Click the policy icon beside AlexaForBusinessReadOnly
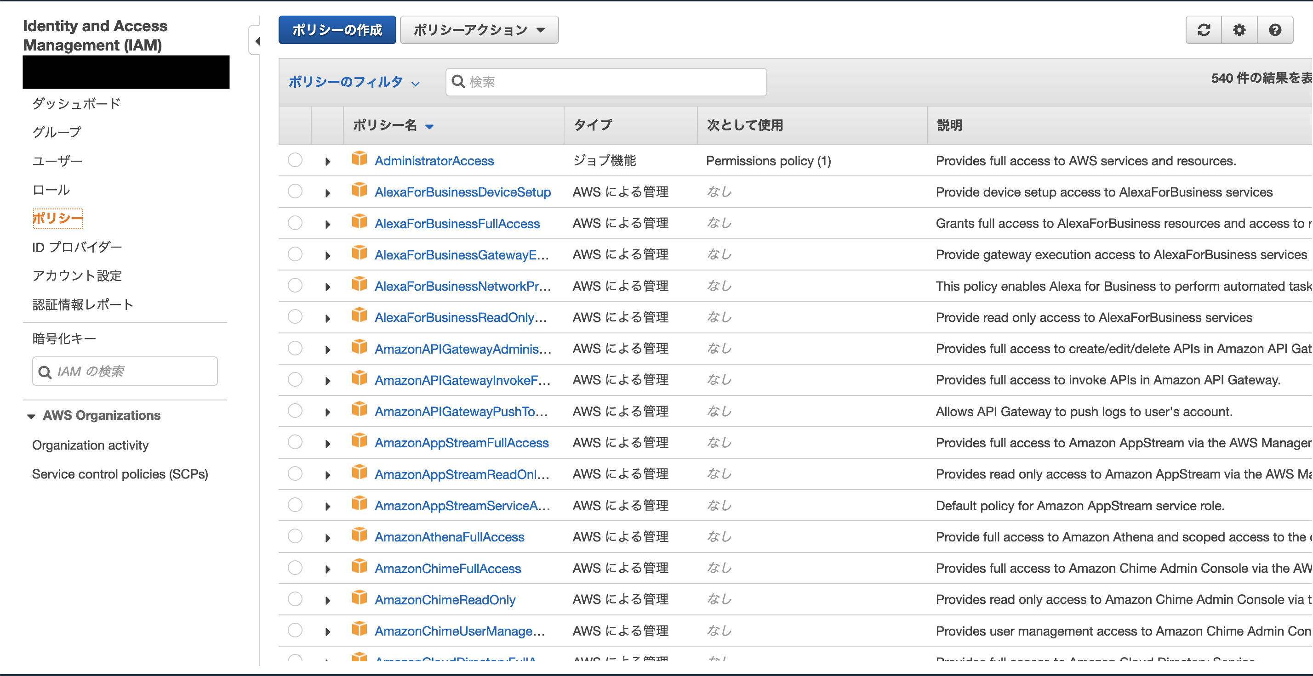This screenshot has height=676, width=1313. [360, 315]
